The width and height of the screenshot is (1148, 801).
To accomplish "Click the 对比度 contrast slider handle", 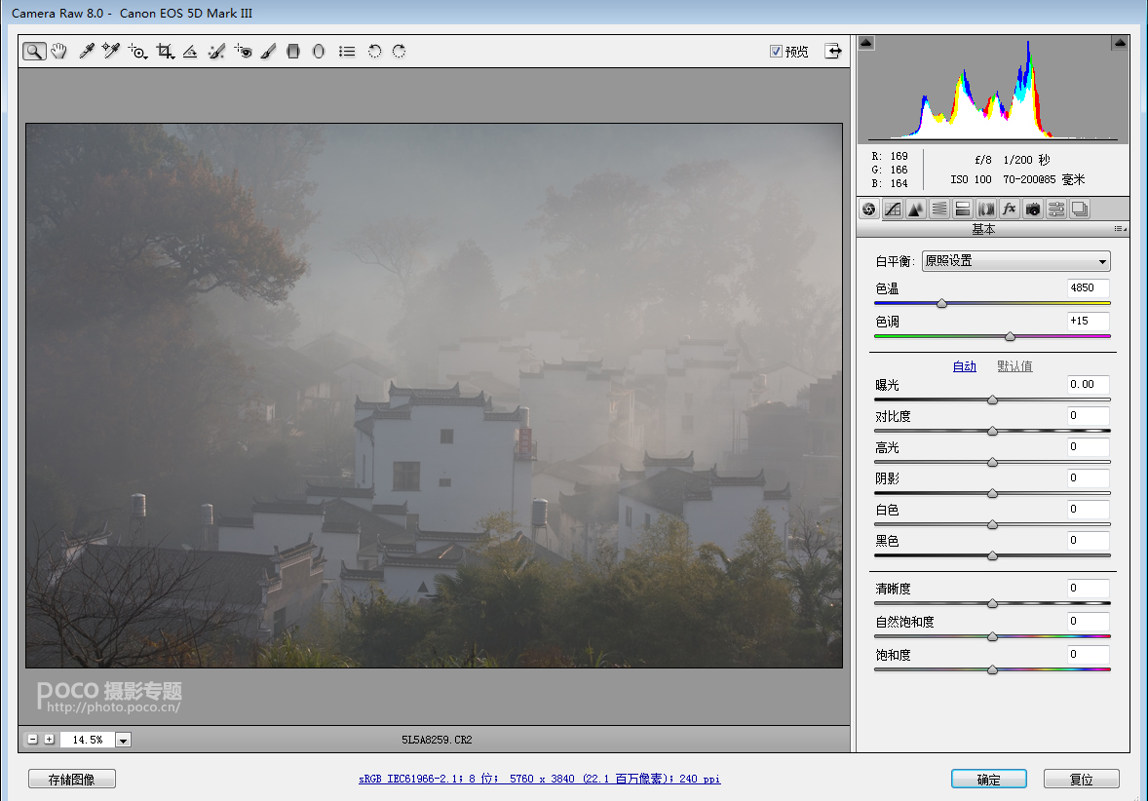I will click(993, 432).
